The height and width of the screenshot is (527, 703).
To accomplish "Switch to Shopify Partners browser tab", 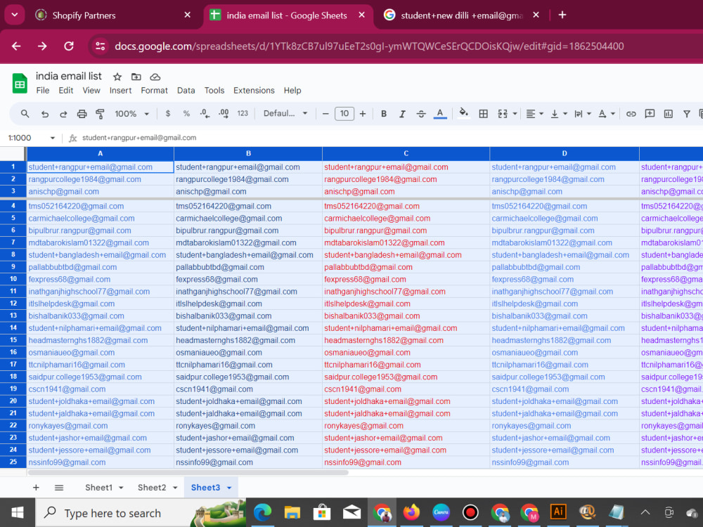I will pyautogui.click(x=113, y=15).
